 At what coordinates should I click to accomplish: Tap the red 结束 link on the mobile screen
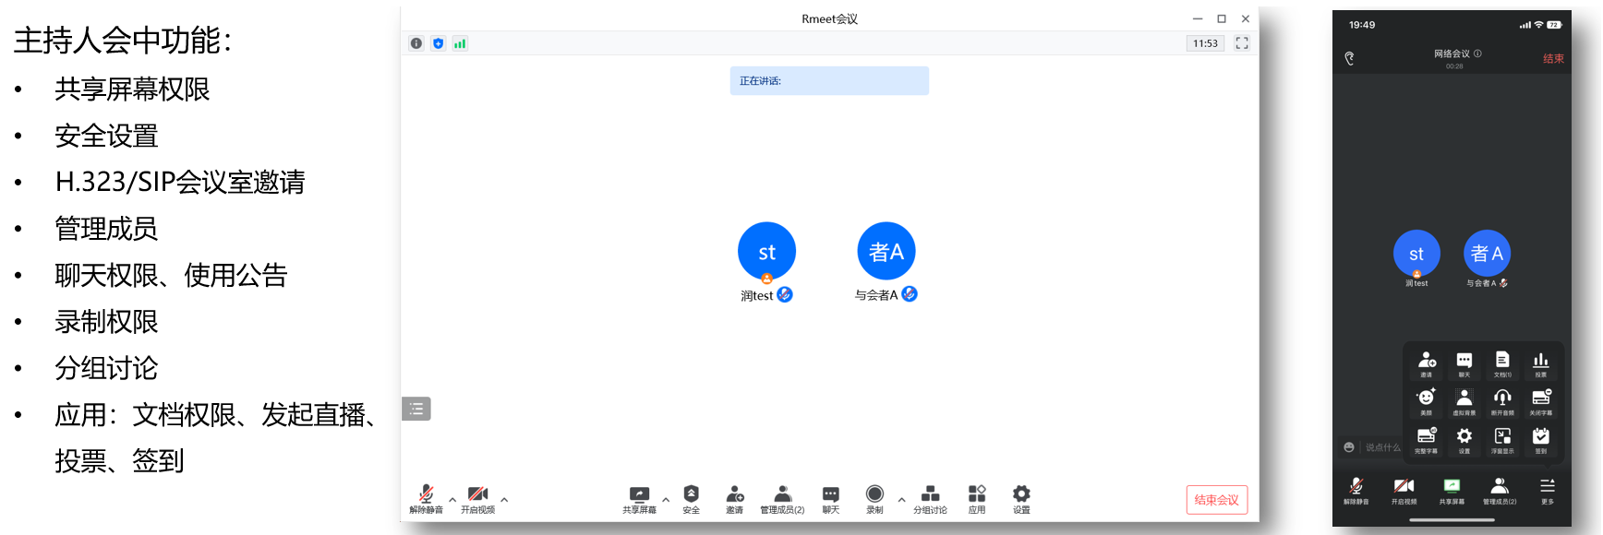[x=1553, y=58]
